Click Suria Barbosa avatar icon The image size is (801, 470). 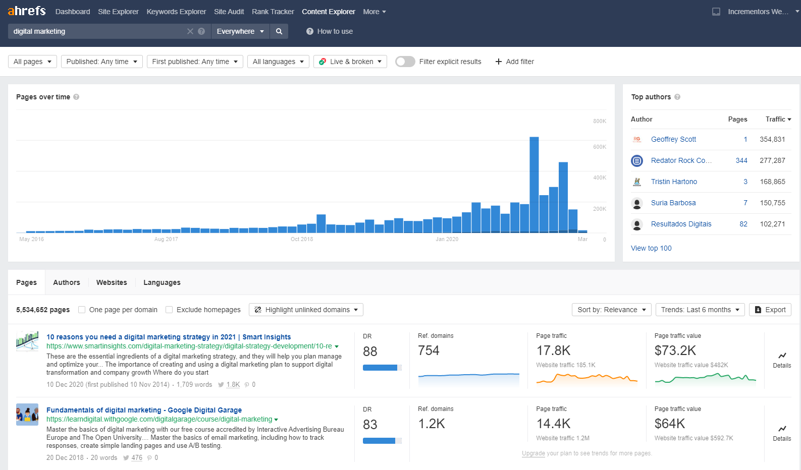pyautogui.click(x=637, y=203)
